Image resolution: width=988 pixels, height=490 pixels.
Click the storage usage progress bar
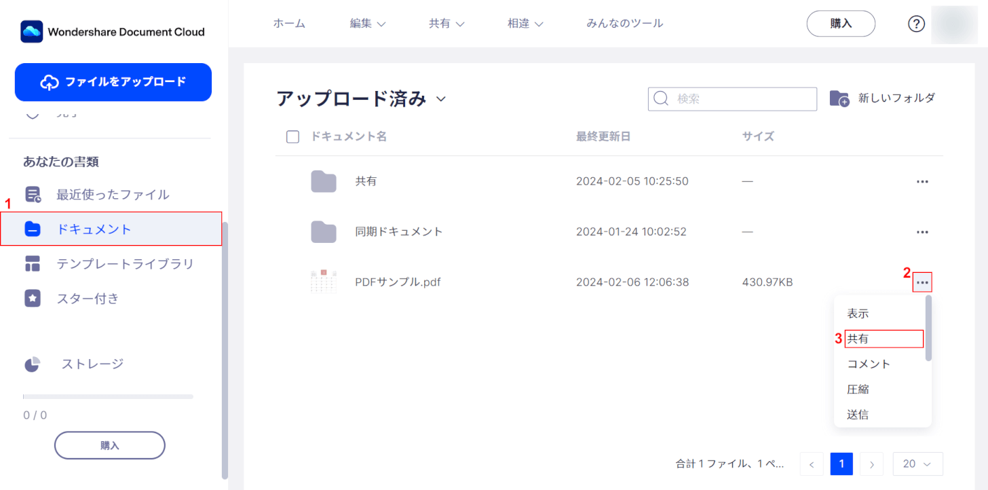[108, 396]
